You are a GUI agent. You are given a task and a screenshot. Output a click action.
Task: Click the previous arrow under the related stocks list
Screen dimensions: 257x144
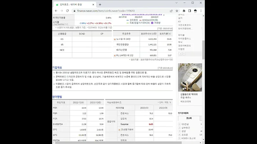click(181, 54)
